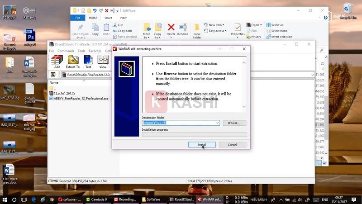Click Select all in Explorer ribbon

point(275,25)
